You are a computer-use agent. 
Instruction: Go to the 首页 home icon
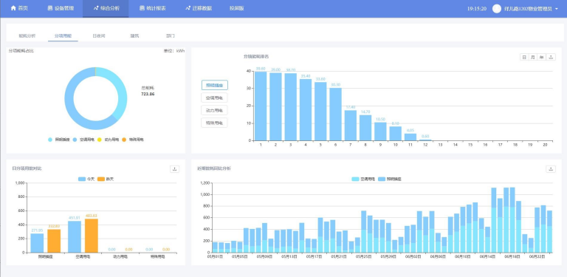pyautogui.click(x=14, y=8)
